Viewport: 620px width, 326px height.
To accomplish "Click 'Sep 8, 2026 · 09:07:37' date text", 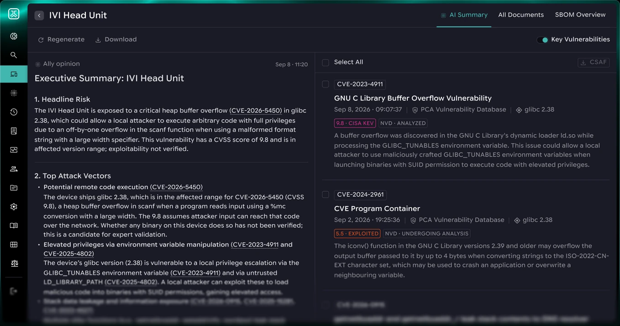I will click(x=368, y=110).
